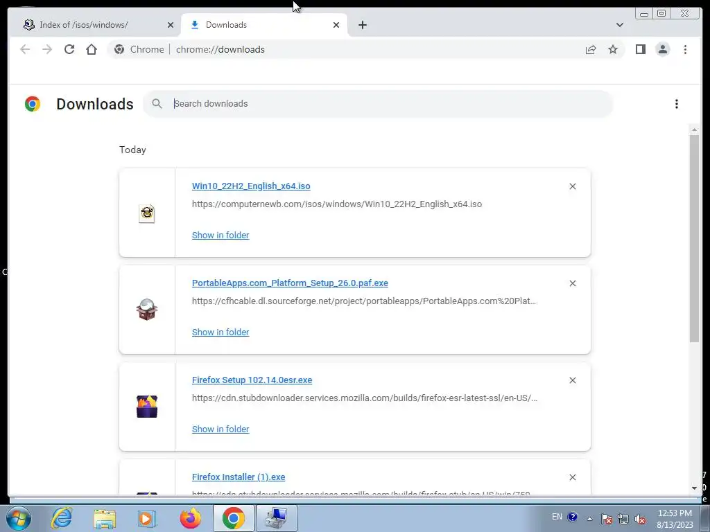710x532 pixels.
Task: Reload the downloads page
Action: 69,49
